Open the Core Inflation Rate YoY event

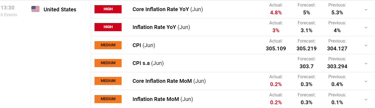point(168,9)
